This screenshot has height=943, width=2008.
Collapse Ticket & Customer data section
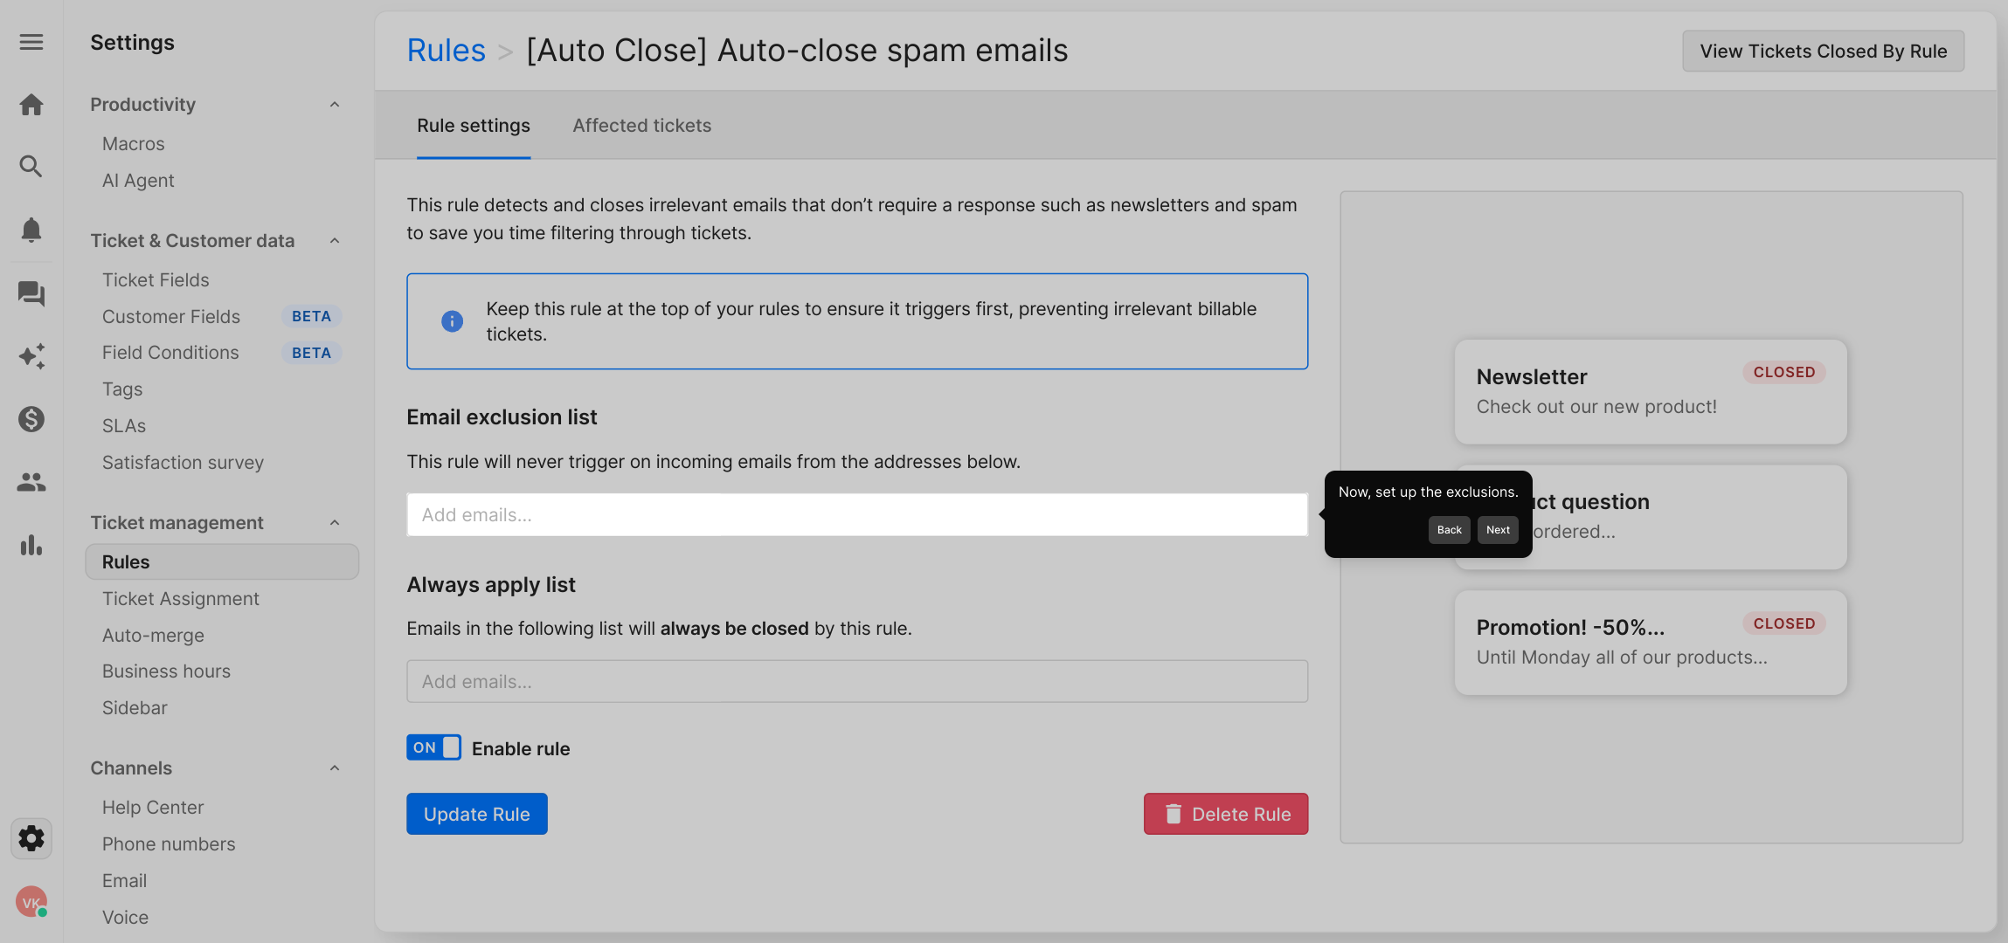point(335,241)
